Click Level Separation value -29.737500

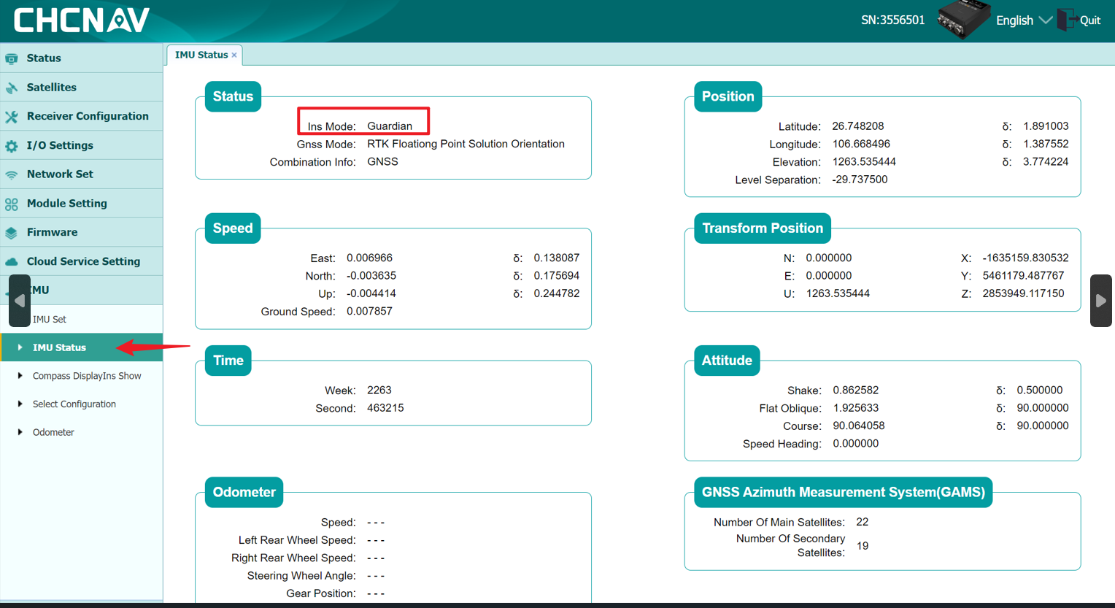[860, 180]
